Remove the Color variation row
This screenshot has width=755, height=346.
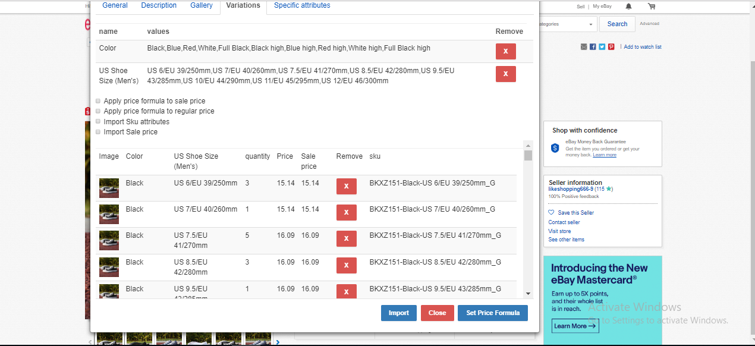[506, 52]
